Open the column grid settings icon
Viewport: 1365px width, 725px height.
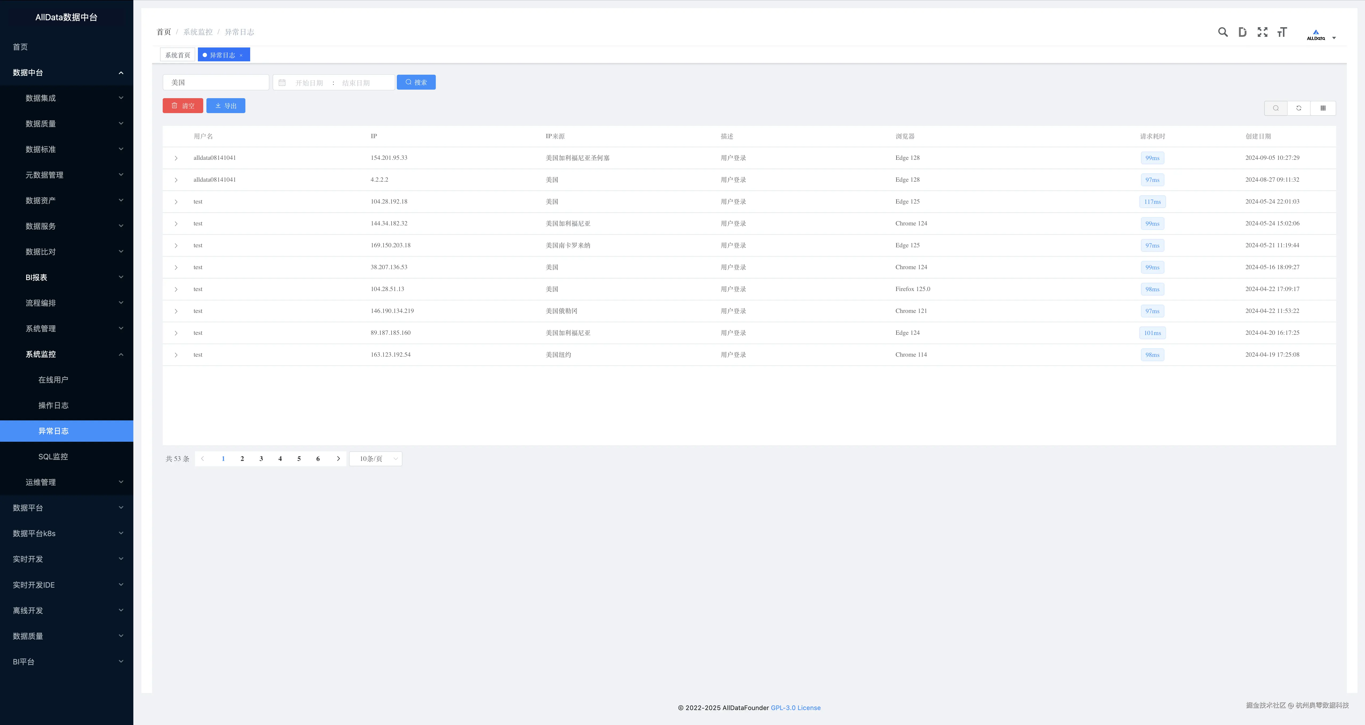1323,108
